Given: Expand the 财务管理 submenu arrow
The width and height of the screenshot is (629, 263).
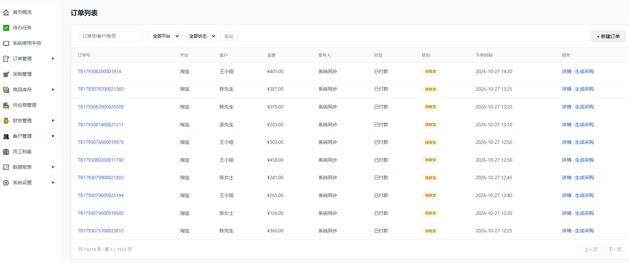Looking at the screenshot, I should (53, 121).
